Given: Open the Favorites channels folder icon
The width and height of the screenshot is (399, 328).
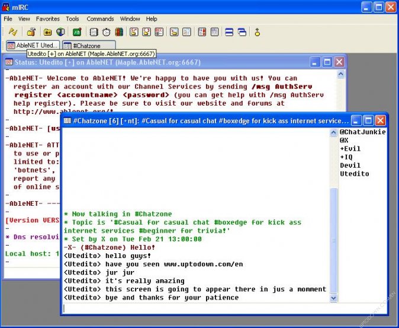Looking at the screenshot, I should click(47, 32).
